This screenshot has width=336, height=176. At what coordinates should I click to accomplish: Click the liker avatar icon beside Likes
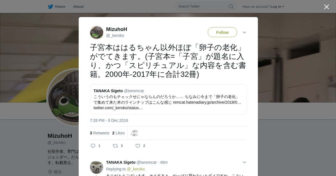click(134, 133)
